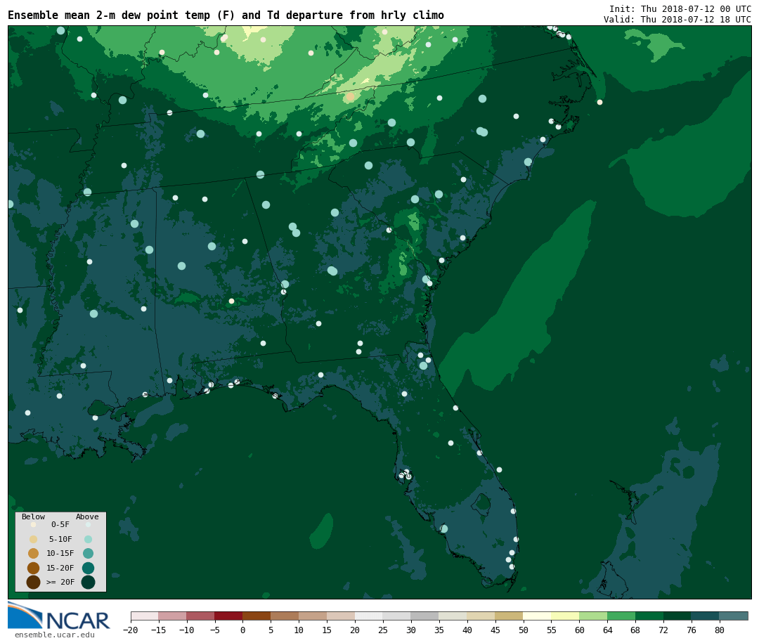This screenshot has width=759, height=643.
Task: Click the brown swatch between 0 and 5
Action: pos(257,616)
